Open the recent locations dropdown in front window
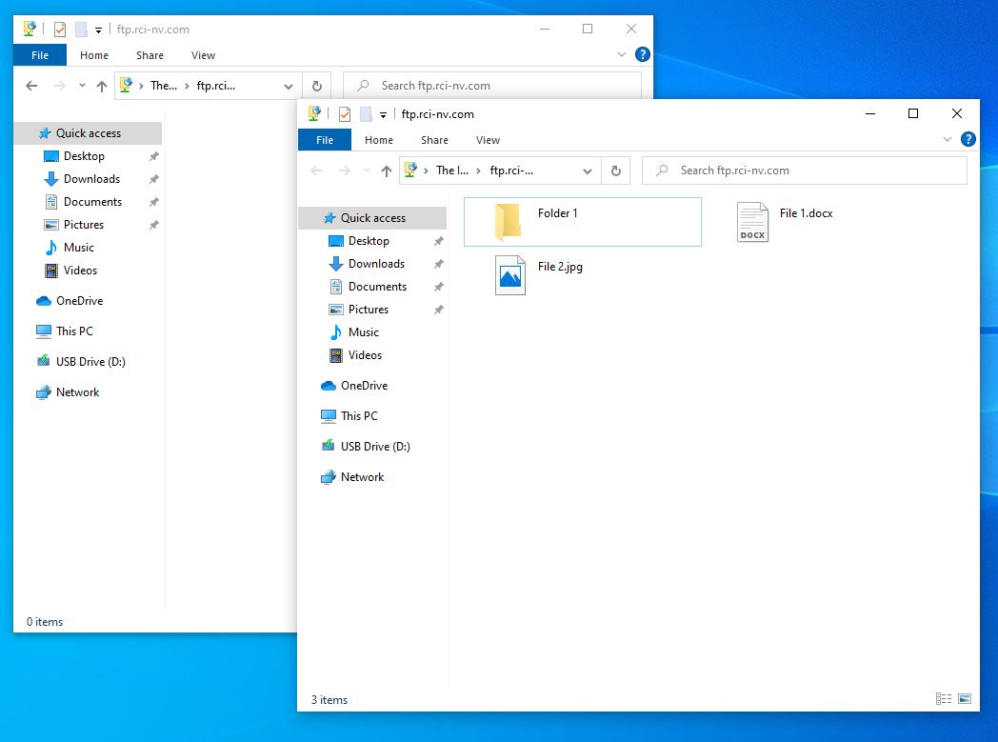This screenshot has width=998, height=742. [x=367, y=170]
